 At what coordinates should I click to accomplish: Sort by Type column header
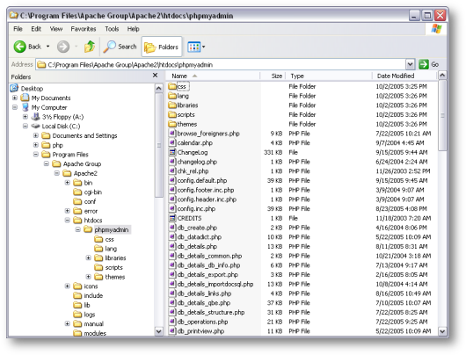(x=329, y=76)
